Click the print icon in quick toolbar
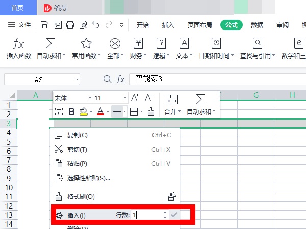 pos(70,25)
